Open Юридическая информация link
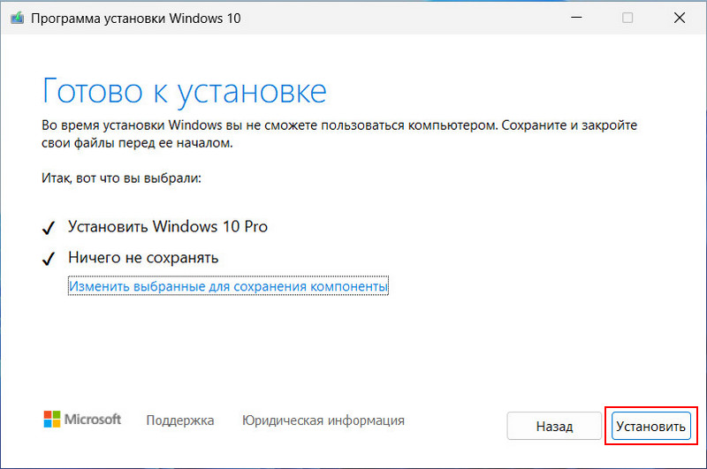This screenshot has height=469, width=707. pyautogui.click(x=323, y=420)
